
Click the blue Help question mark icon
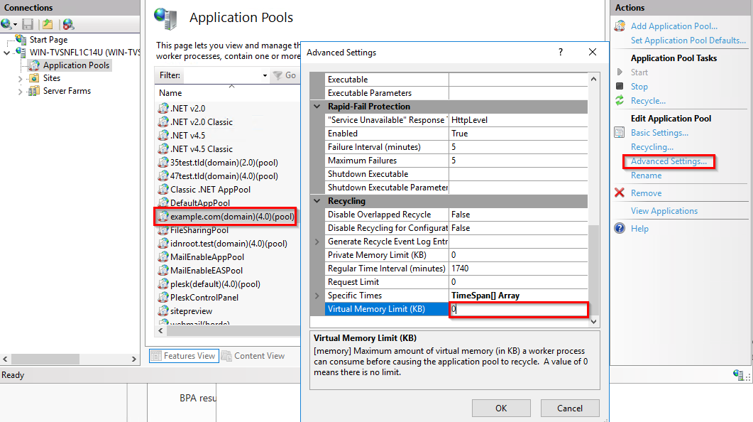[x=620, y=229]
